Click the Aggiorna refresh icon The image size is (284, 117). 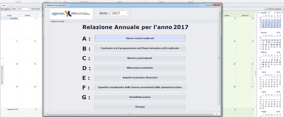click(x=2, y=9)
